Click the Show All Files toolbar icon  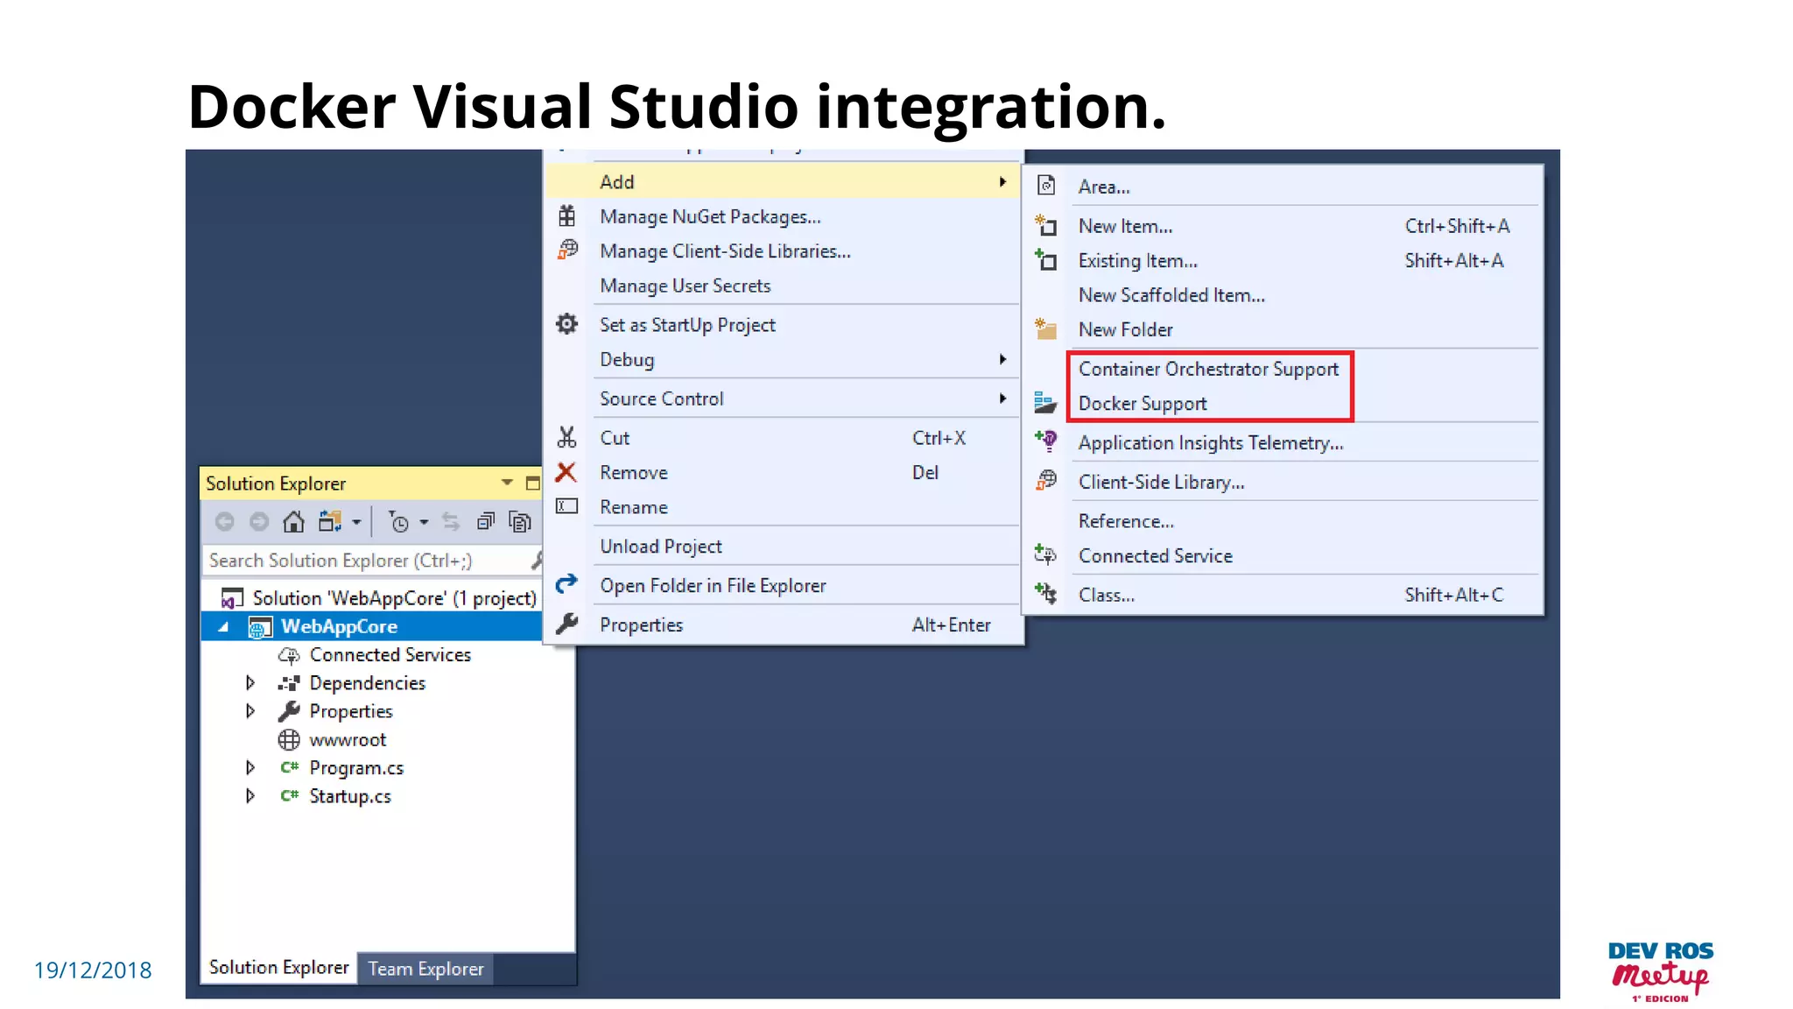(520, 523)
